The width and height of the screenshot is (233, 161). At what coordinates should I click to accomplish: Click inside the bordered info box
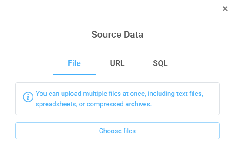click(117, 99)
